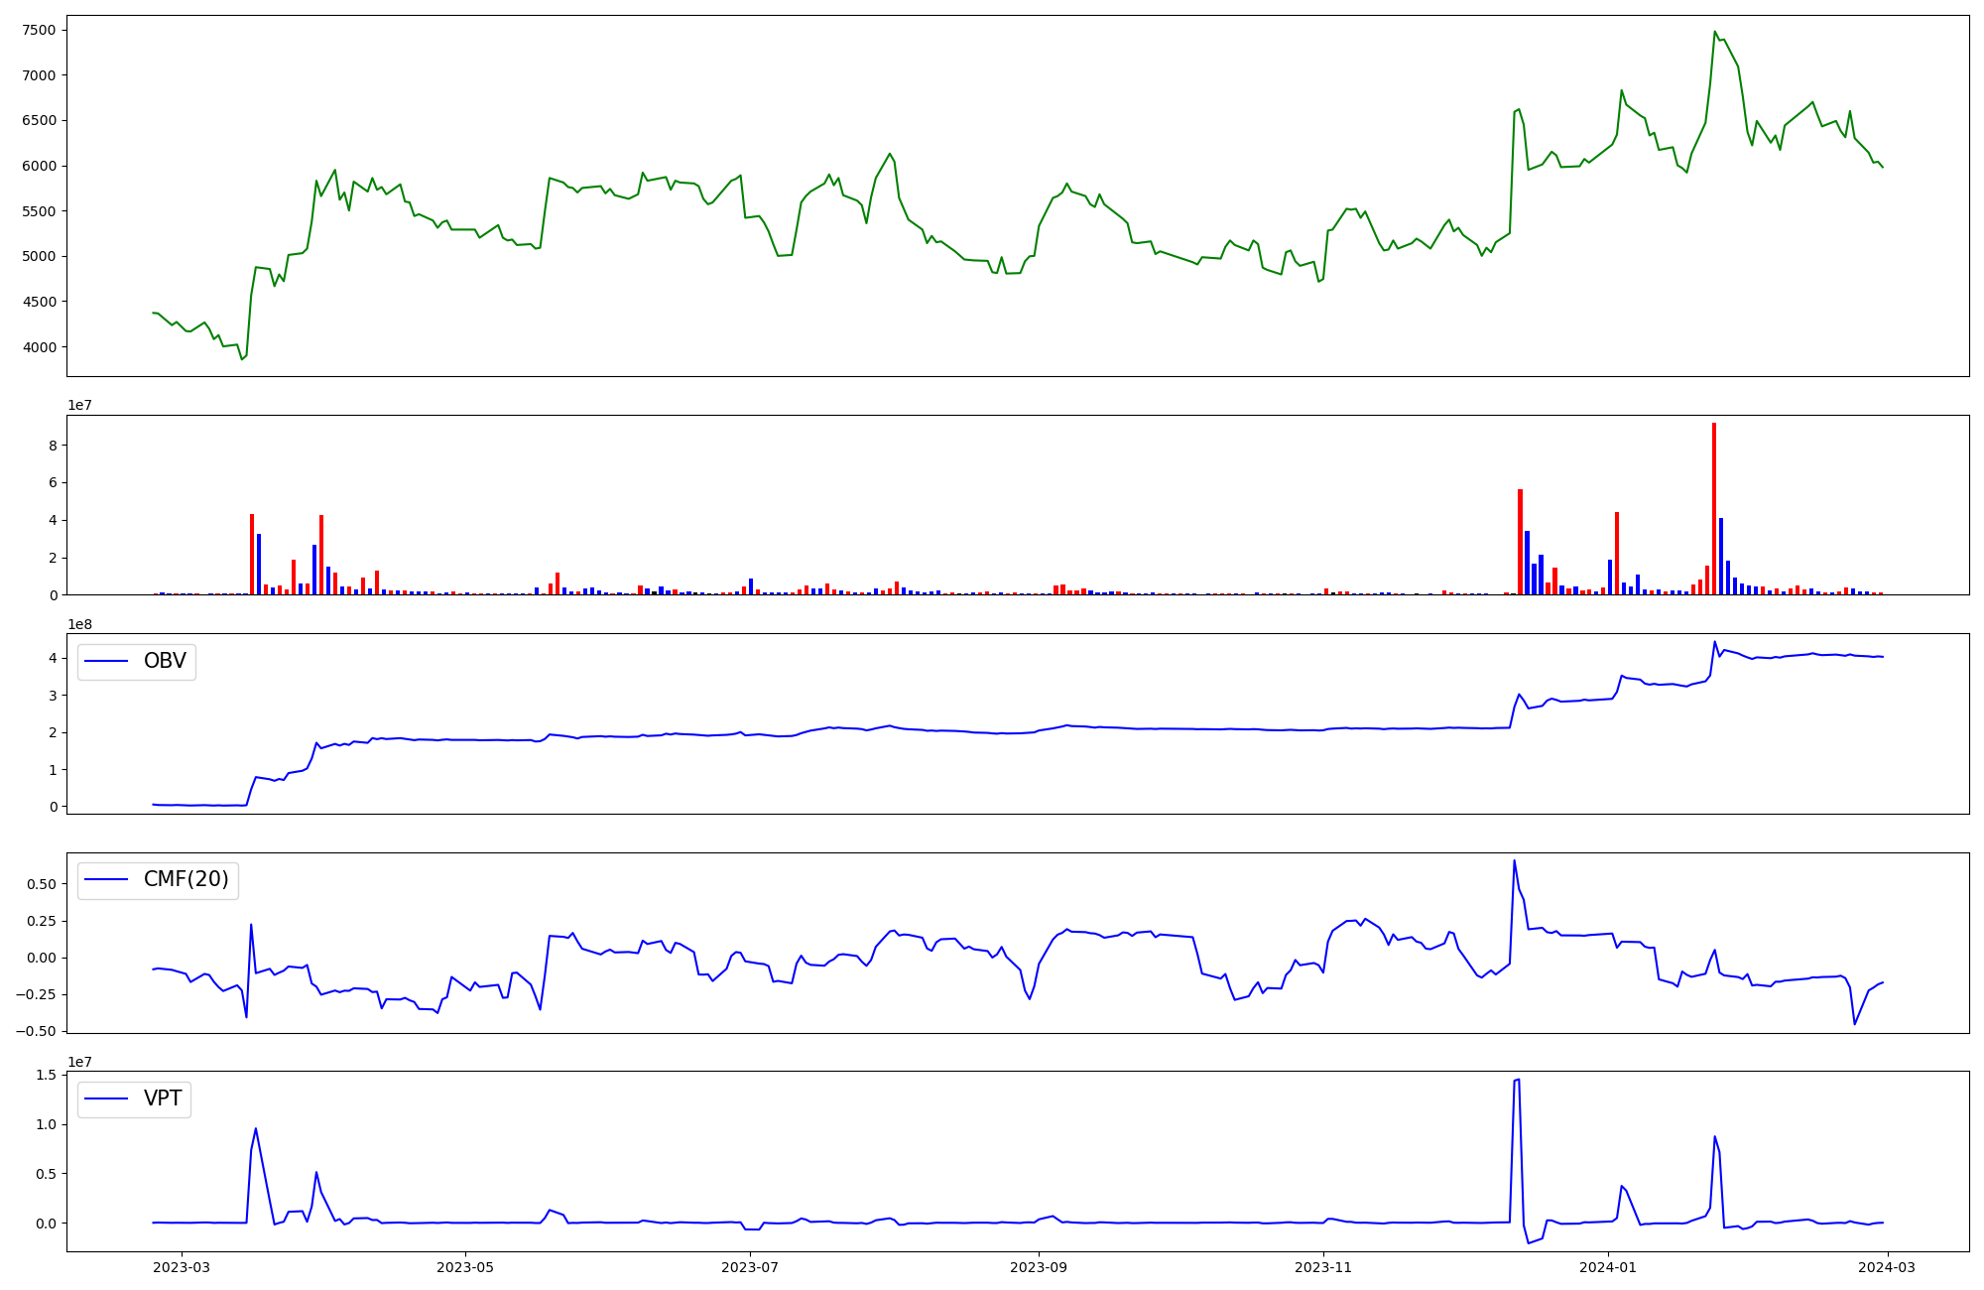1984x1290 pixels.
Task: Click the 7500 price axis tick label
Action: coord(39,30)
